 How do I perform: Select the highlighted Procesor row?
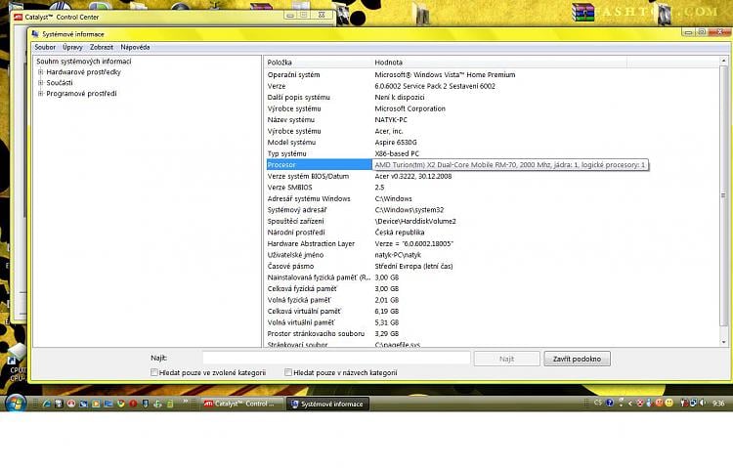[319, 164]
